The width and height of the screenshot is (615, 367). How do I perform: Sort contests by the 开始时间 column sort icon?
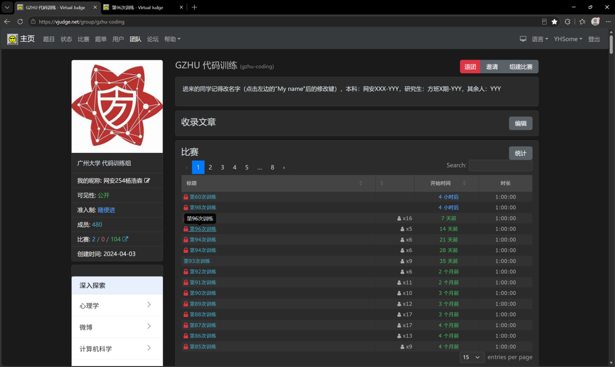464,183
